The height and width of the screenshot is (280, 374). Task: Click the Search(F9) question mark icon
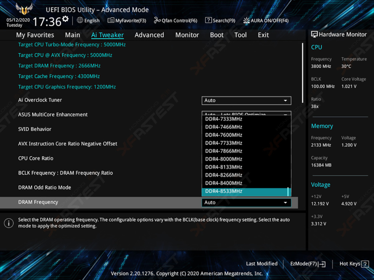click(x=208, y=20)
